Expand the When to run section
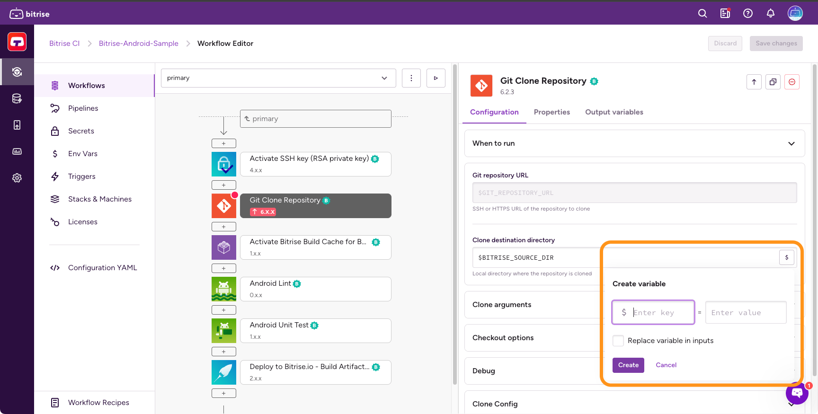Screen dimensions: 818x414 tap(634, 143)
